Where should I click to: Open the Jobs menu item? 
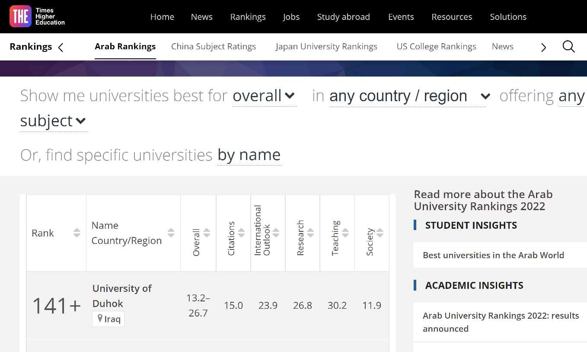[291, 17]
